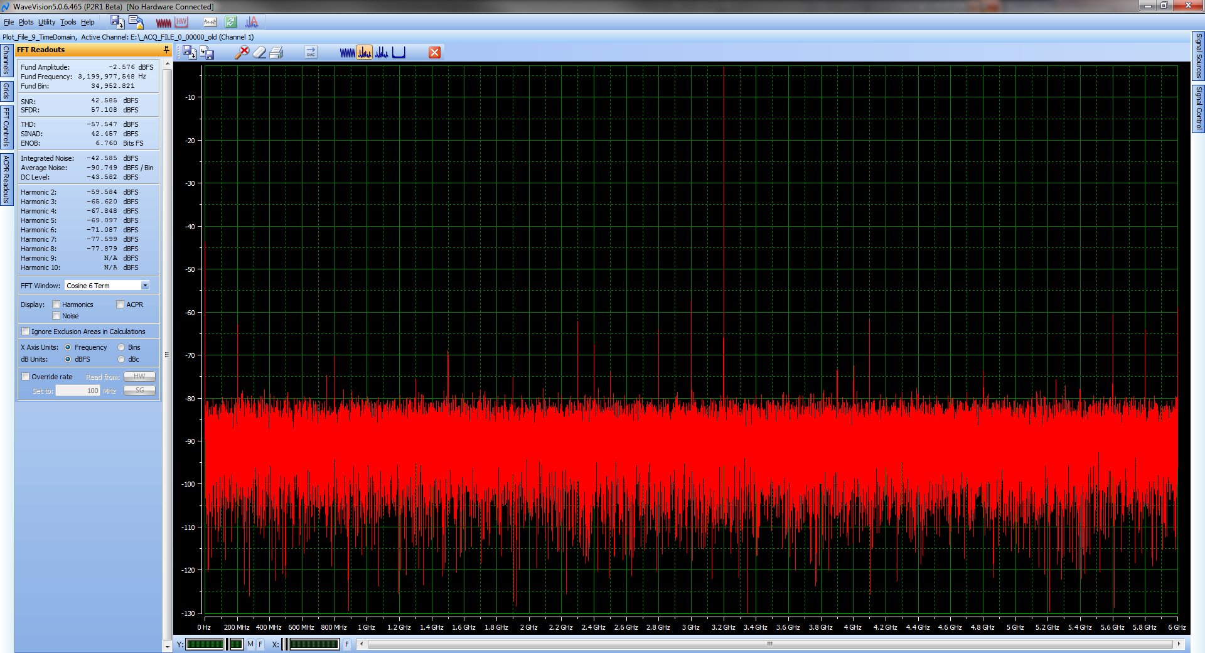
Task: Open the File menu
Action: [9, 22]
